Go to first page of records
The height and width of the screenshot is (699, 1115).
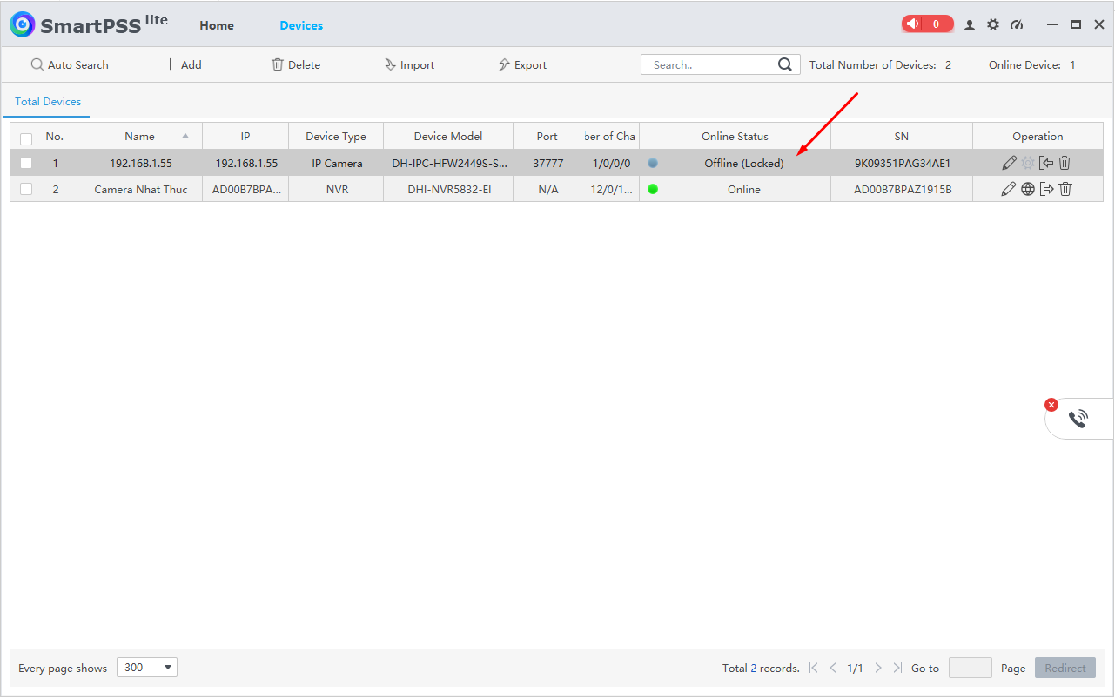pos(814,668)
